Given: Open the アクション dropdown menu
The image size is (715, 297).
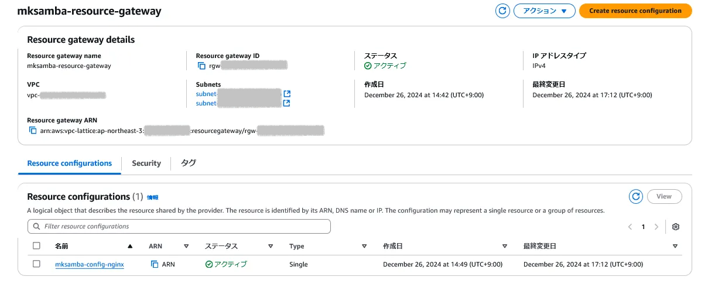Looking at the screenshot, I should tap(544, 11).
